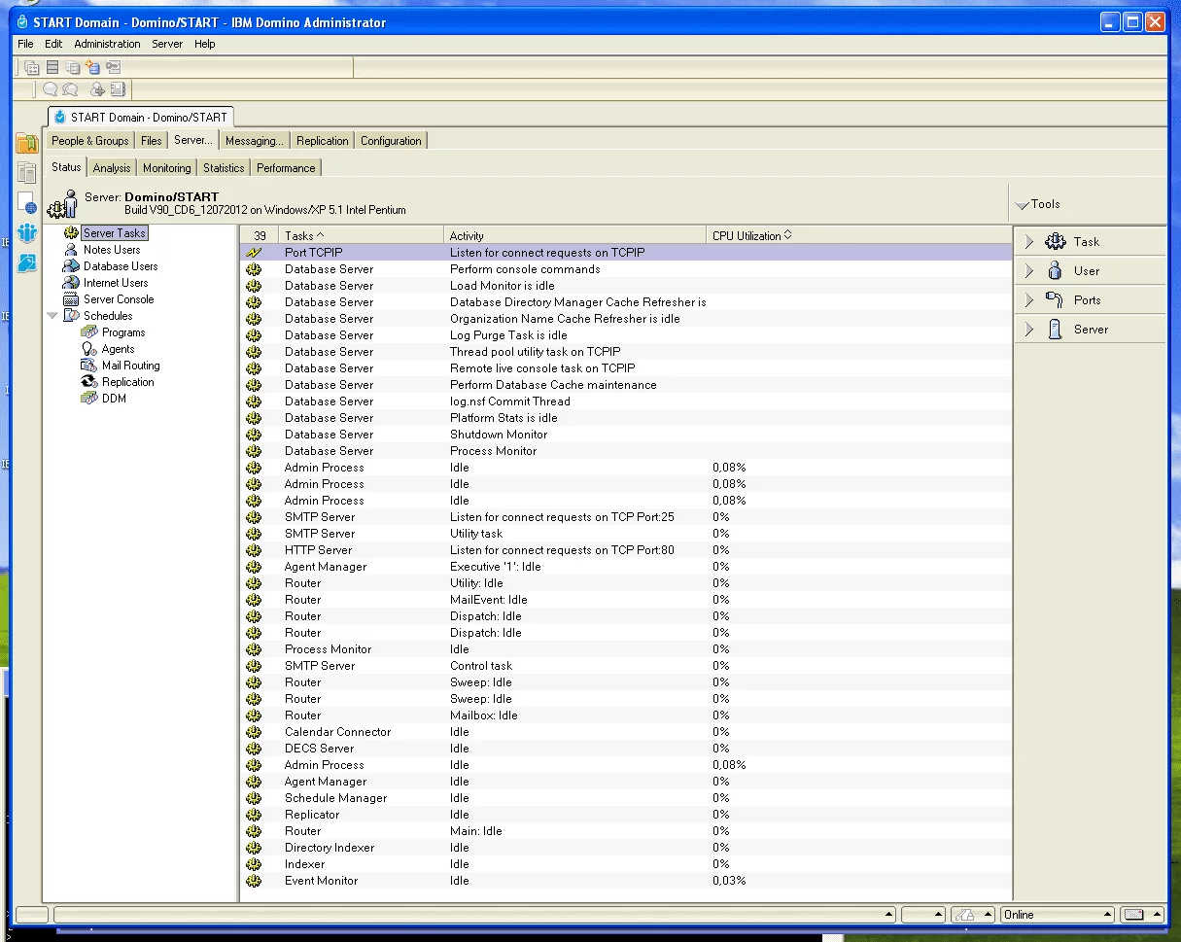1181x942 pixels.
Task: Open the Administration menu
Action: tap(107, 44)
